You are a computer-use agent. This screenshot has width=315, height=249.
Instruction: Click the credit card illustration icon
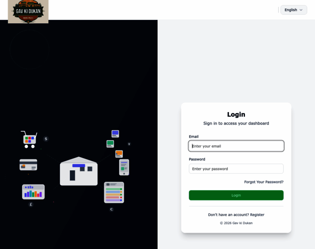pos(28,165)
